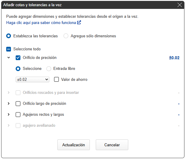Expand the "Orificio largo de precisión" chevron

9,104
